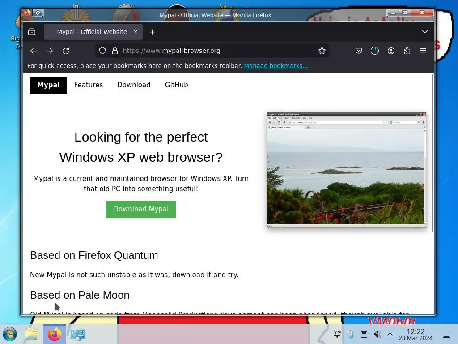Click the green Download Mypal button

click(141, 209)
